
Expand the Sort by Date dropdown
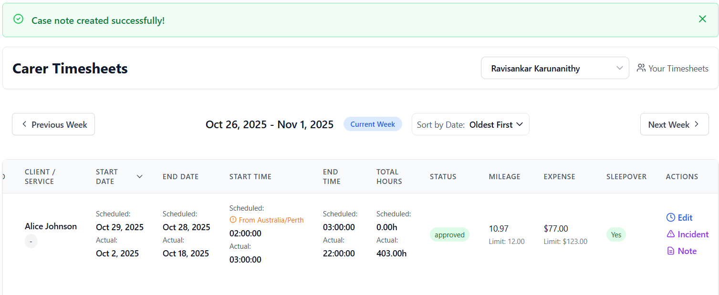pyautogui.click(x=470, y=124)
